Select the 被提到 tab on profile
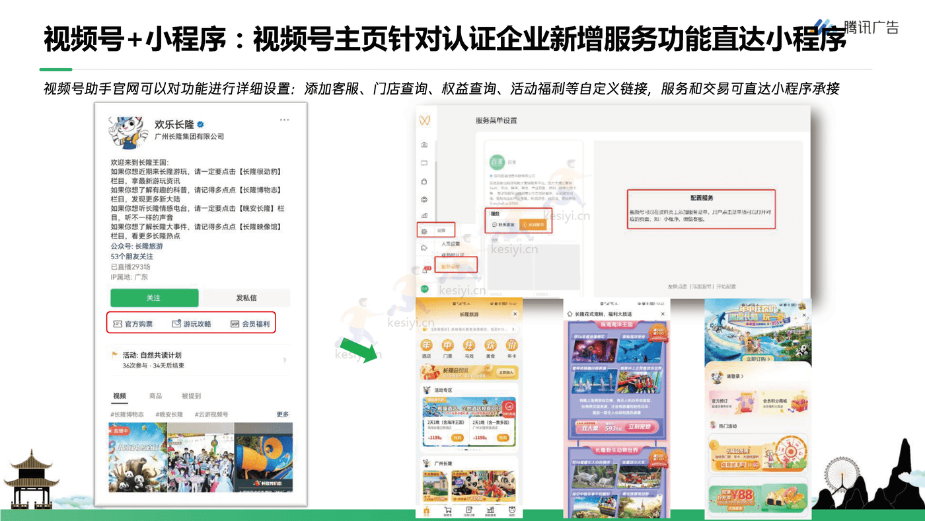The height and width of the screenshot is (521, 925). (190, 396)
